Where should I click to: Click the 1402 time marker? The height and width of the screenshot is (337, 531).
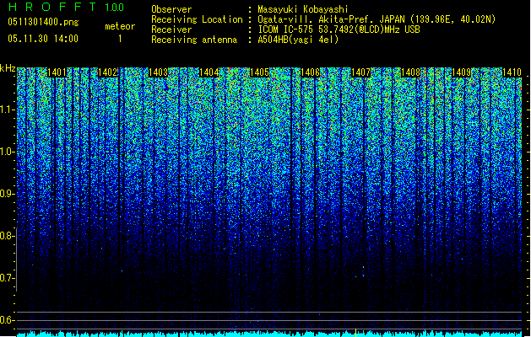(108, 72)
